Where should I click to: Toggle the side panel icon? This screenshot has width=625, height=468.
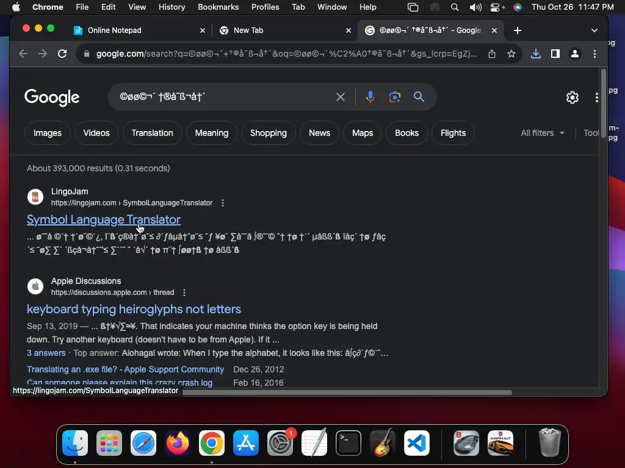tap(555, 54)
